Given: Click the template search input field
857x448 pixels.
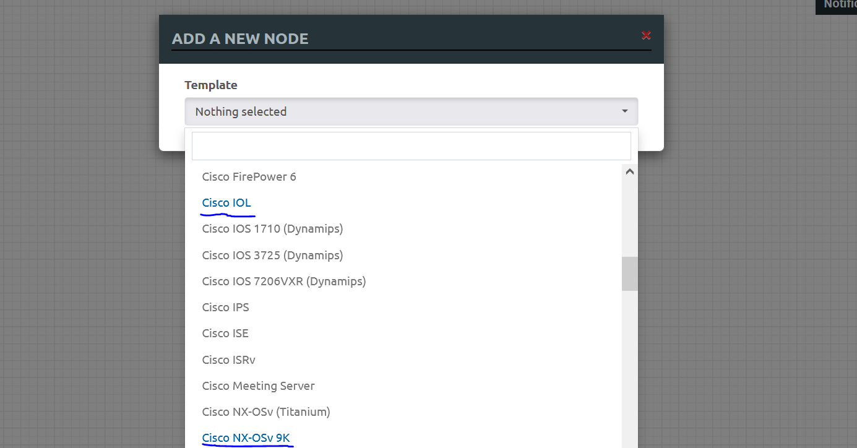Looking at the screenshot, I should click(411, 146).
